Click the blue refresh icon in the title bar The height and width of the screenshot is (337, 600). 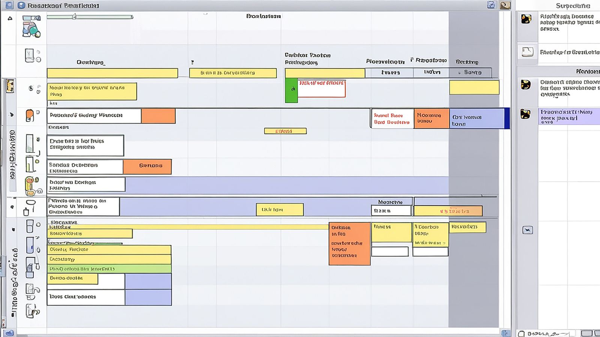pyautogui.click(x=491, y=5)
